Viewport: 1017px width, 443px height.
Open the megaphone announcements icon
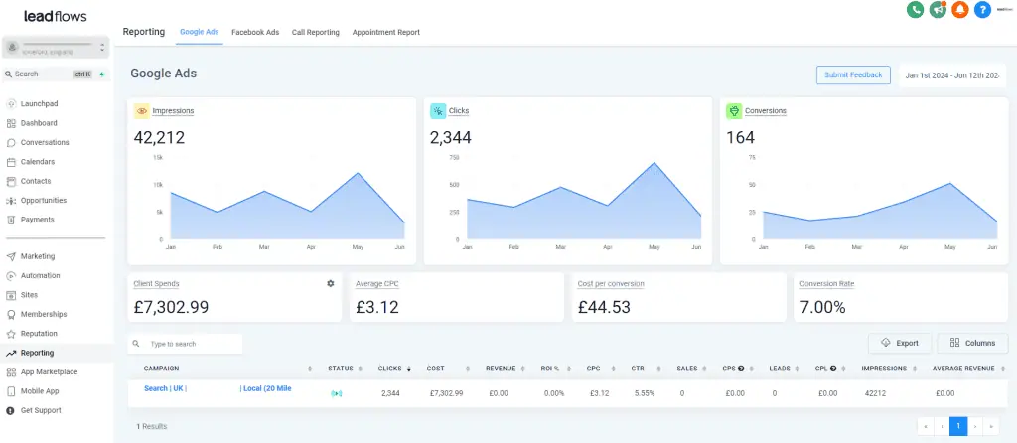(938, 9)
